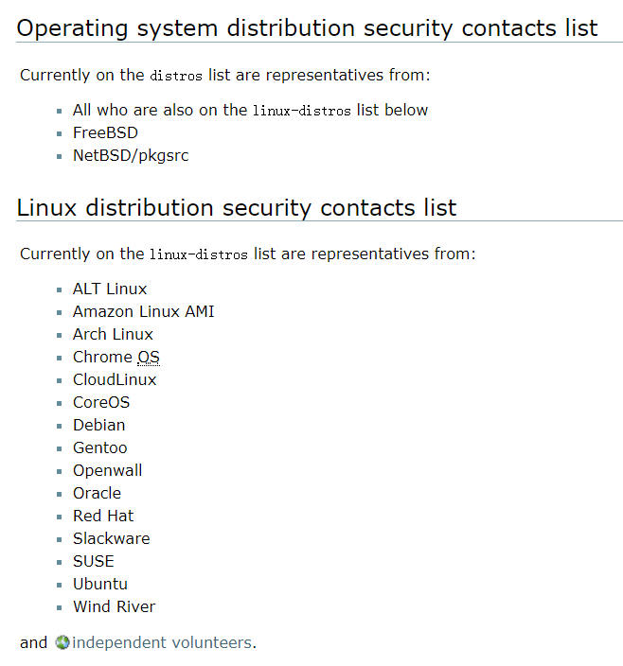The height and width of the screenshot is (666, 623).
Task: Click the Slackware list item
Action: point(111,539)
